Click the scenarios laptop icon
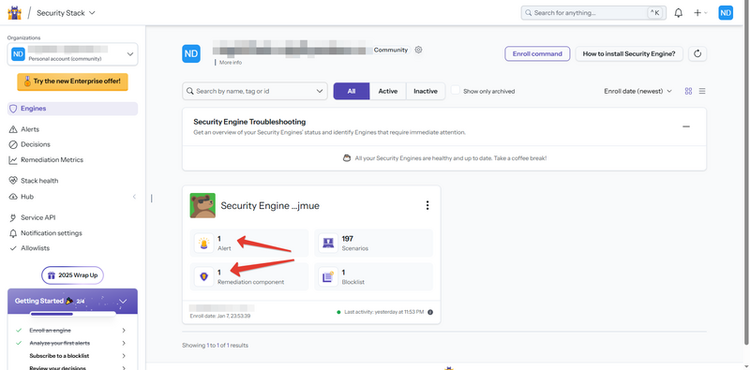This screenshot has height=370, width=750. point(328,244)
